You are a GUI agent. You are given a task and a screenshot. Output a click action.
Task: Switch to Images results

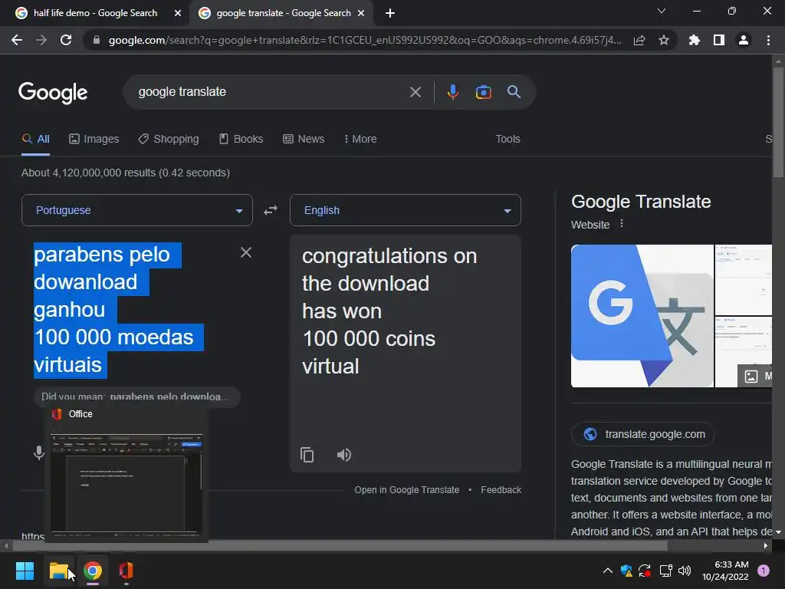pyautogui.click(x=94, y=139)
